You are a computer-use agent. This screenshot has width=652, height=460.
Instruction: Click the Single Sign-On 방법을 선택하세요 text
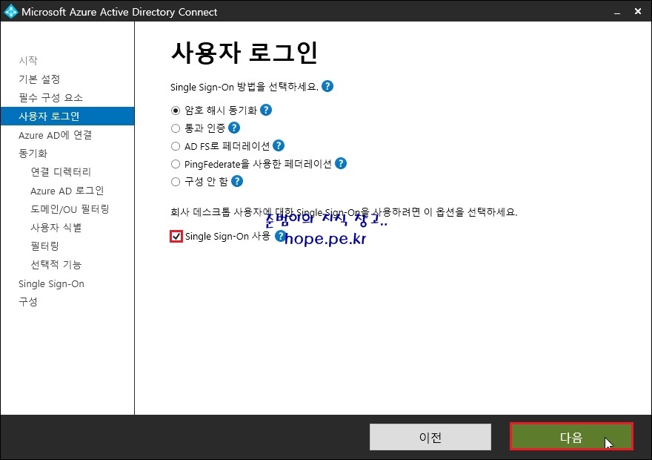(245, 87)
